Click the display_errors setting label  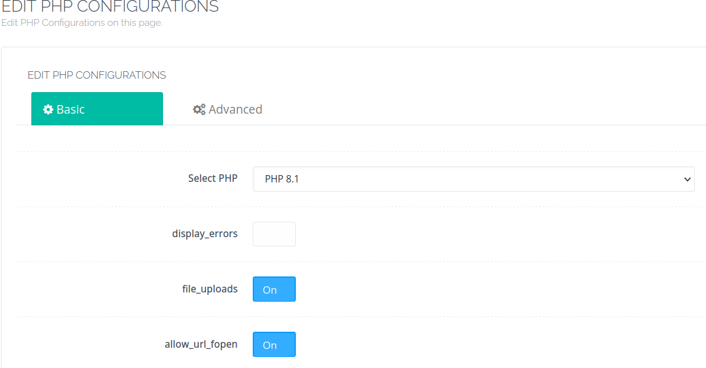[205, 234]
